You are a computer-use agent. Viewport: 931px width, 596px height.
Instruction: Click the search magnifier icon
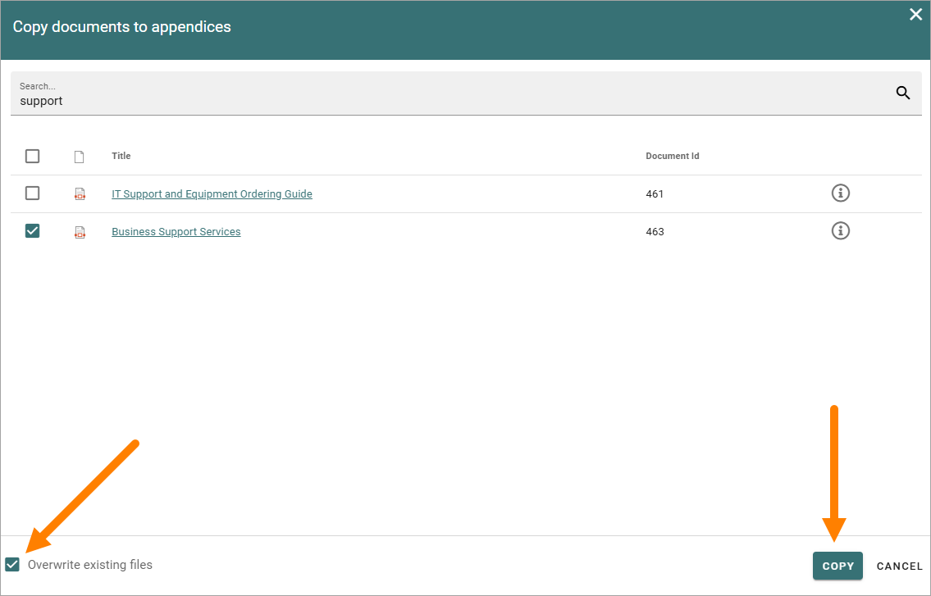[x=903, y=93]
